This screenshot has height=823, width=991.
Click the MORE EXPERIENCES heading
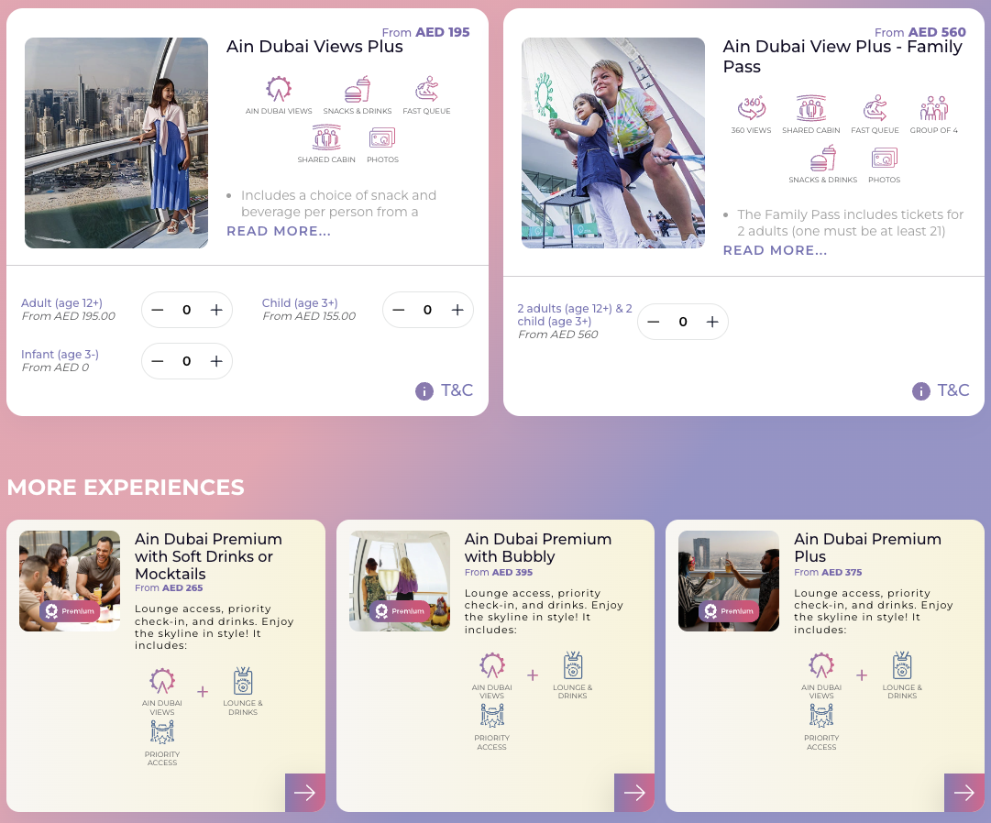(126, 487)
